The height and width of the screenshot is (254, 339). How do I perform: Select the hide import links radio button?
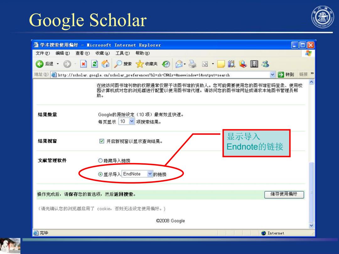(x=100, y=161)
